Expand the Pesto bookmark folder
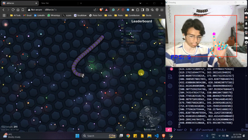Screen dimensions: 248x140 pos(118,15)
